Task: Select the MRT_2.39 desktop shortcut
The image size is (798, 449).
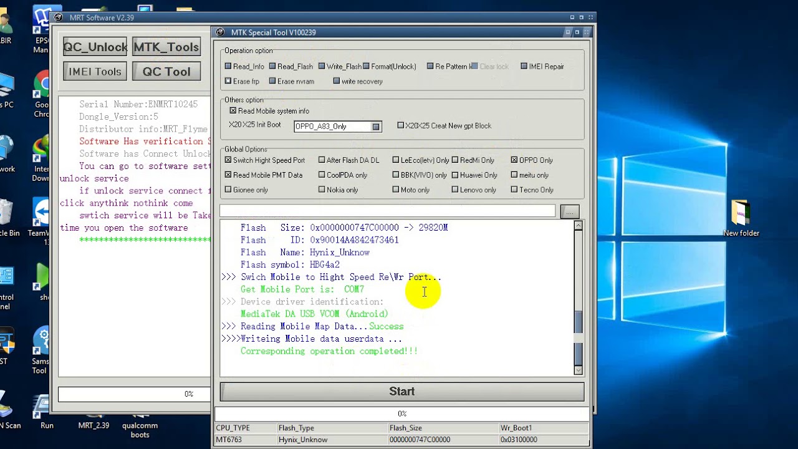Action: point(94,421)
